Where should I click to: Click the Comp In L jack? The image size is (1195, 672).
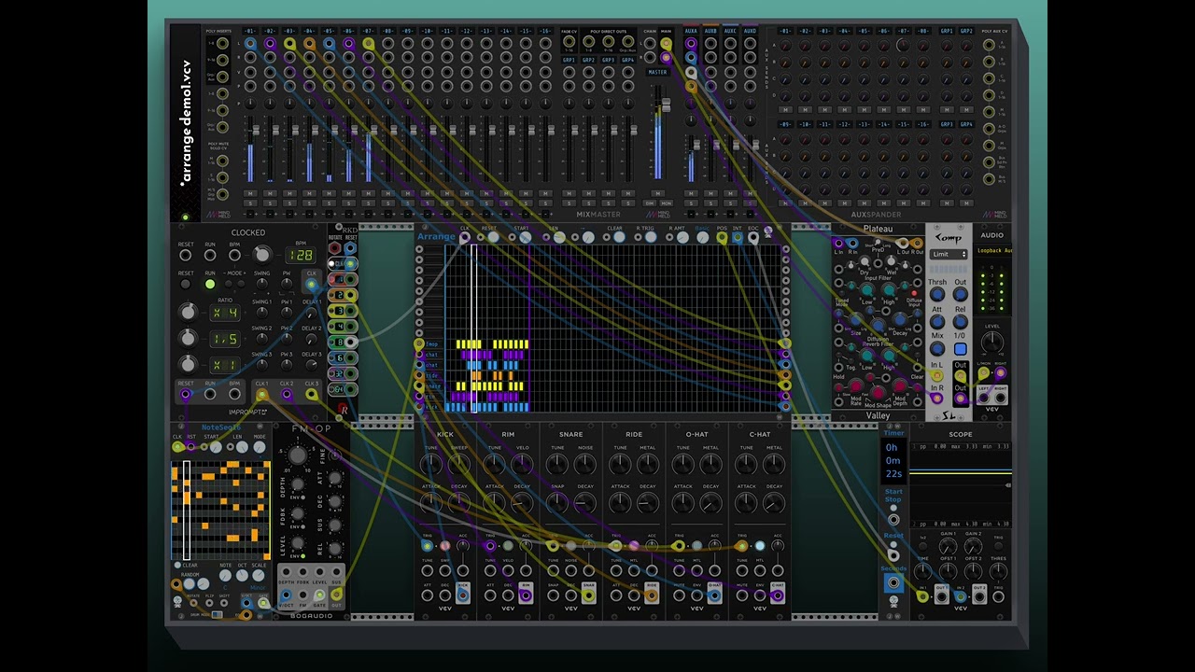point(936,375)
